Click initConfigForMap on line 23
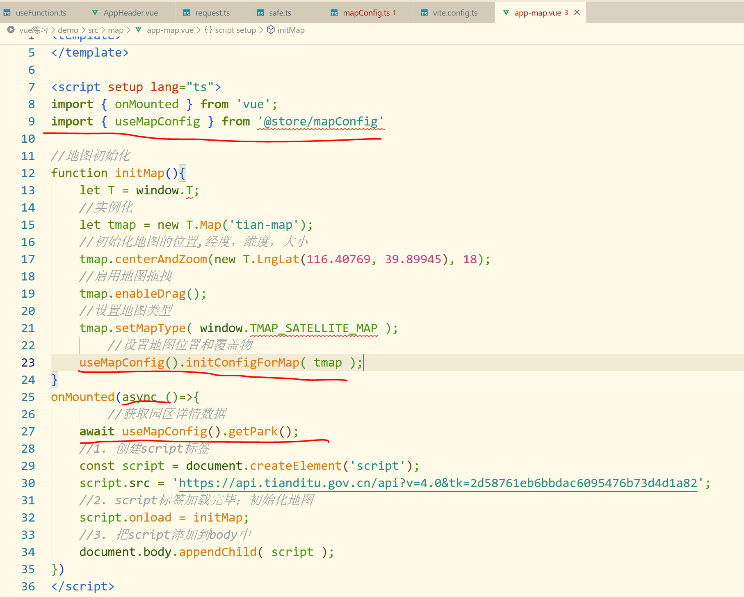 (x=242, y=362)
